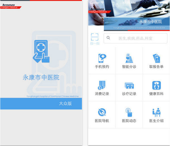
Task: Open 诊疗记录 treatment records icon
Action: 129,86
